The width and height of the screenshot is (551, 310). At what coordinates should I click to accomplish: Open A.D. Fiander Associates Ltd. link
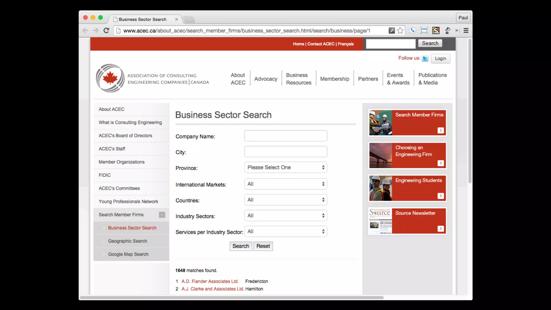pos(210,281)
